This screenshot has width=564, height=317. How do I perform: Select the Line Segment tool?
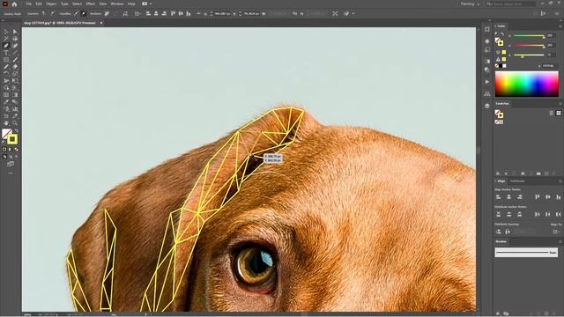click(15, 53)
